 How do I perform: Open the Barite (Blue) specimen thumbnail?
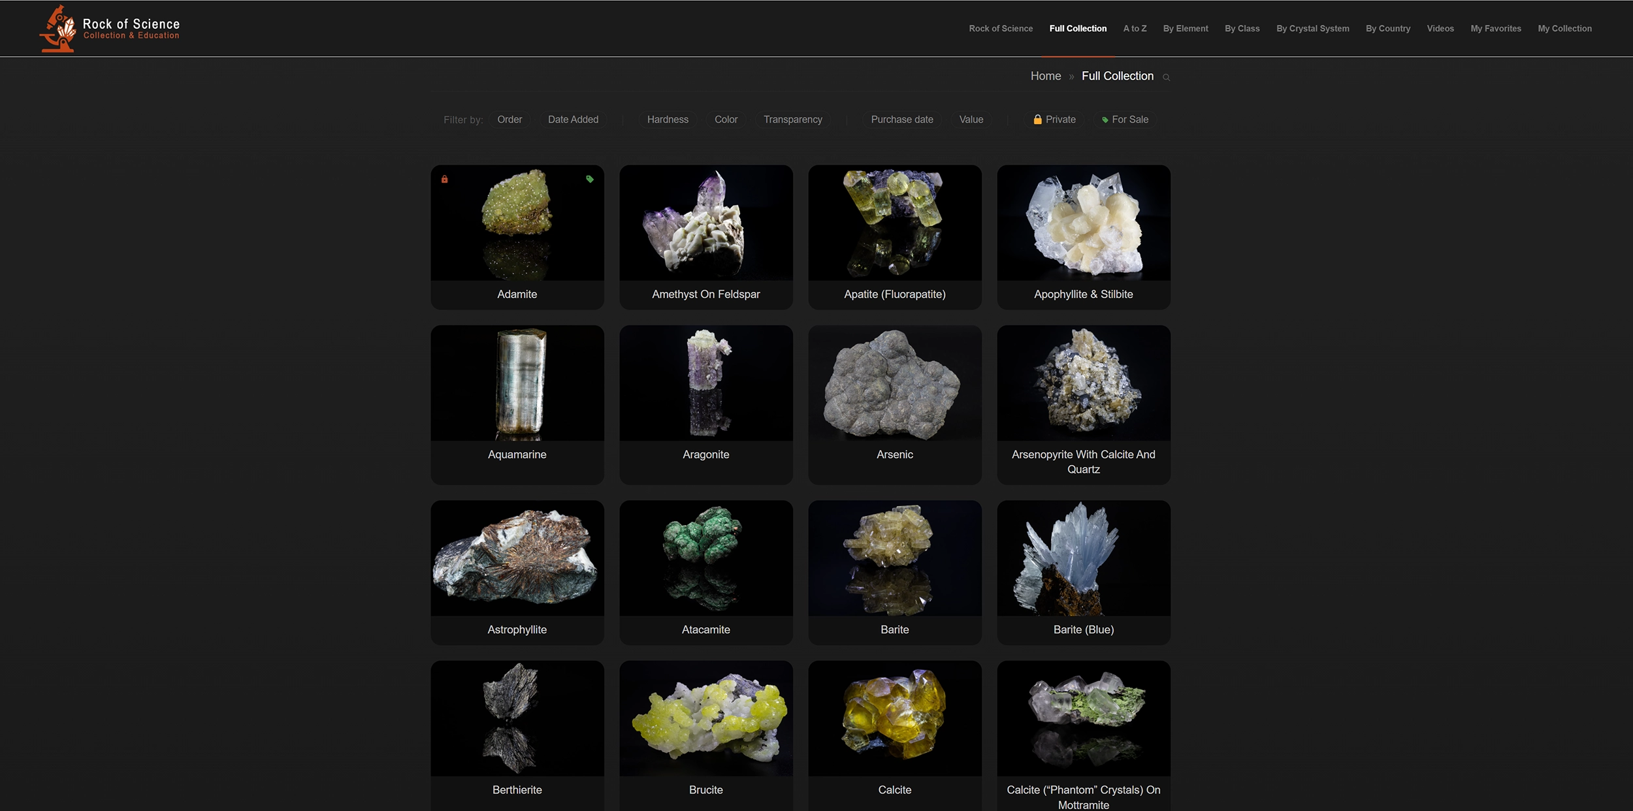pos(1084,558)
